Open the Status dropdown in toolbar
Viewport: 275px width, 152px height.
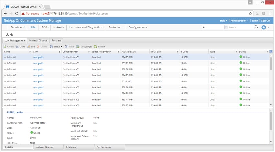point(56,47)
